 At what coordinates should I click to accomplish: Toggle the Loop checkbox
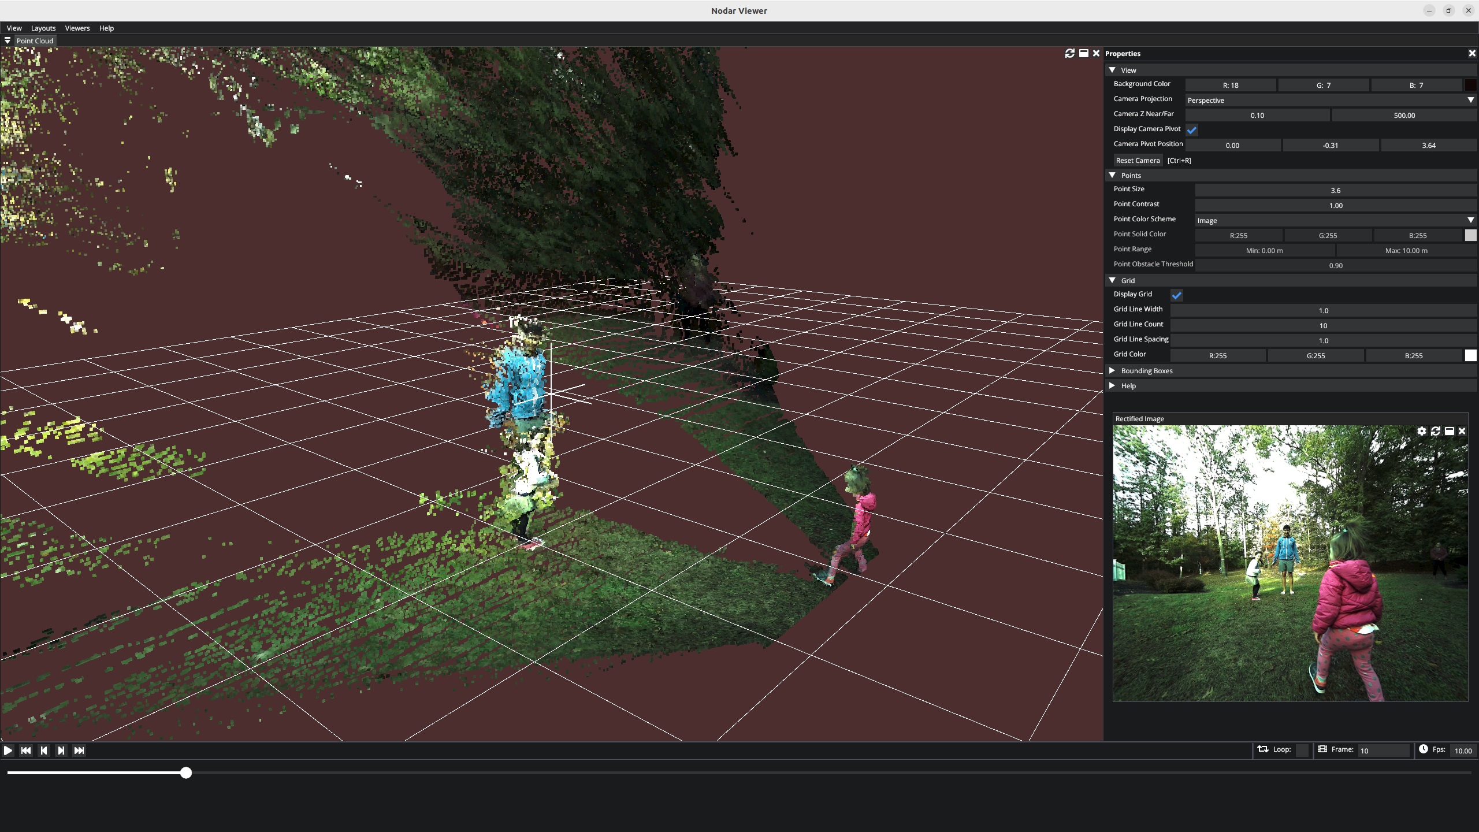[x=1302, y=750]
